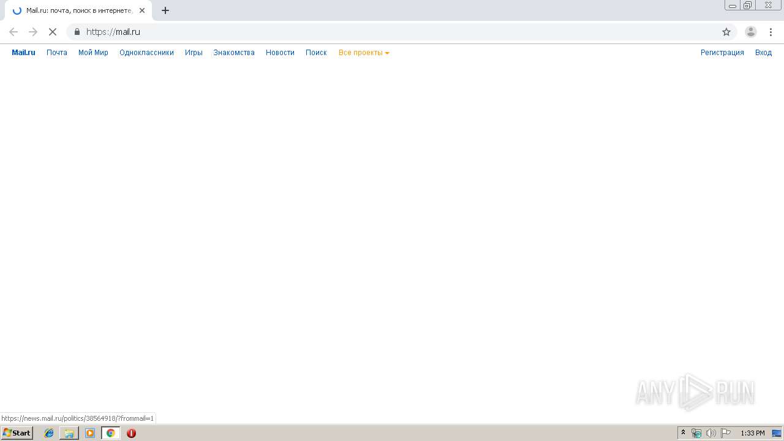
Task: Open Одноклассники link
Action: coord(146,53)
